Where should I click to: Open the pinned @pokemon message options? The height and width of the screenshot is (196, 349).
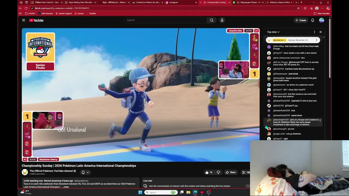click(316, 40)
